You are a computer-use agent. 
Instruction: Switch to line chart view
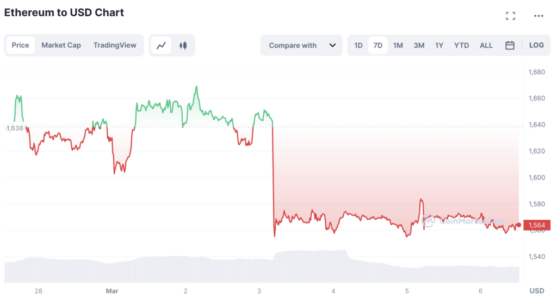tap(161, 46)
